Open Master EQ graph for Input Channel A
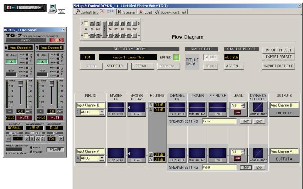The image size is (303, 189). 116,153
